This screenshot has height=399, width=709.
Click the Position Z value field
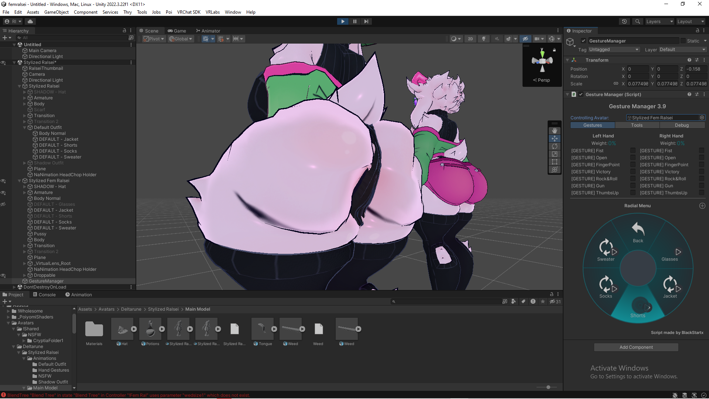click(x=696, y=69)
